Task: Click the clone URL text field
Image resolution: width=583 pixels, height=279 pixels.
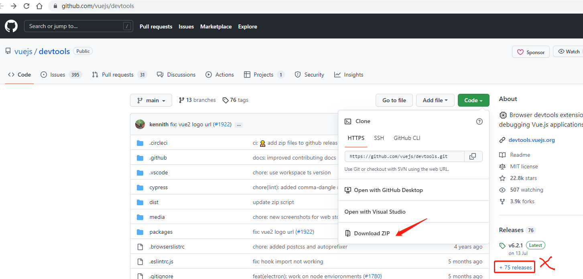Action: 404,156
